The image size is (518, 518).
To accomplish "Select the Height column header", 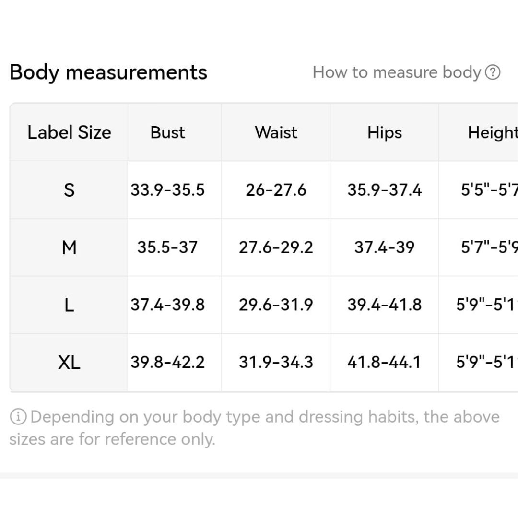I will pyautogui.click(x=493, y=133).
